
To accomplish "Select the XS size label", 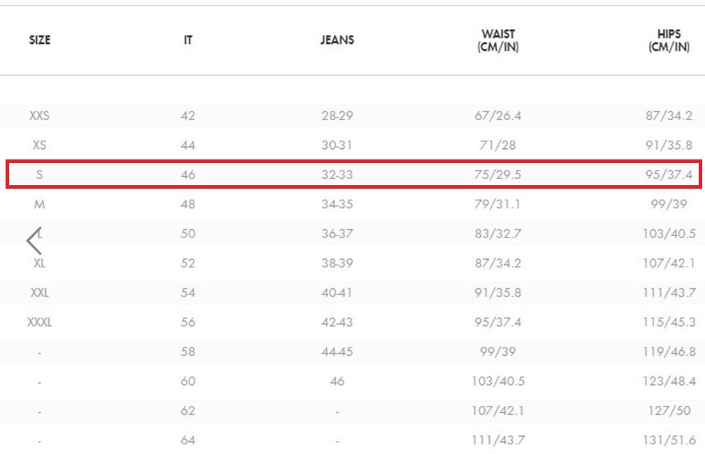I will (x=40, y=146).
